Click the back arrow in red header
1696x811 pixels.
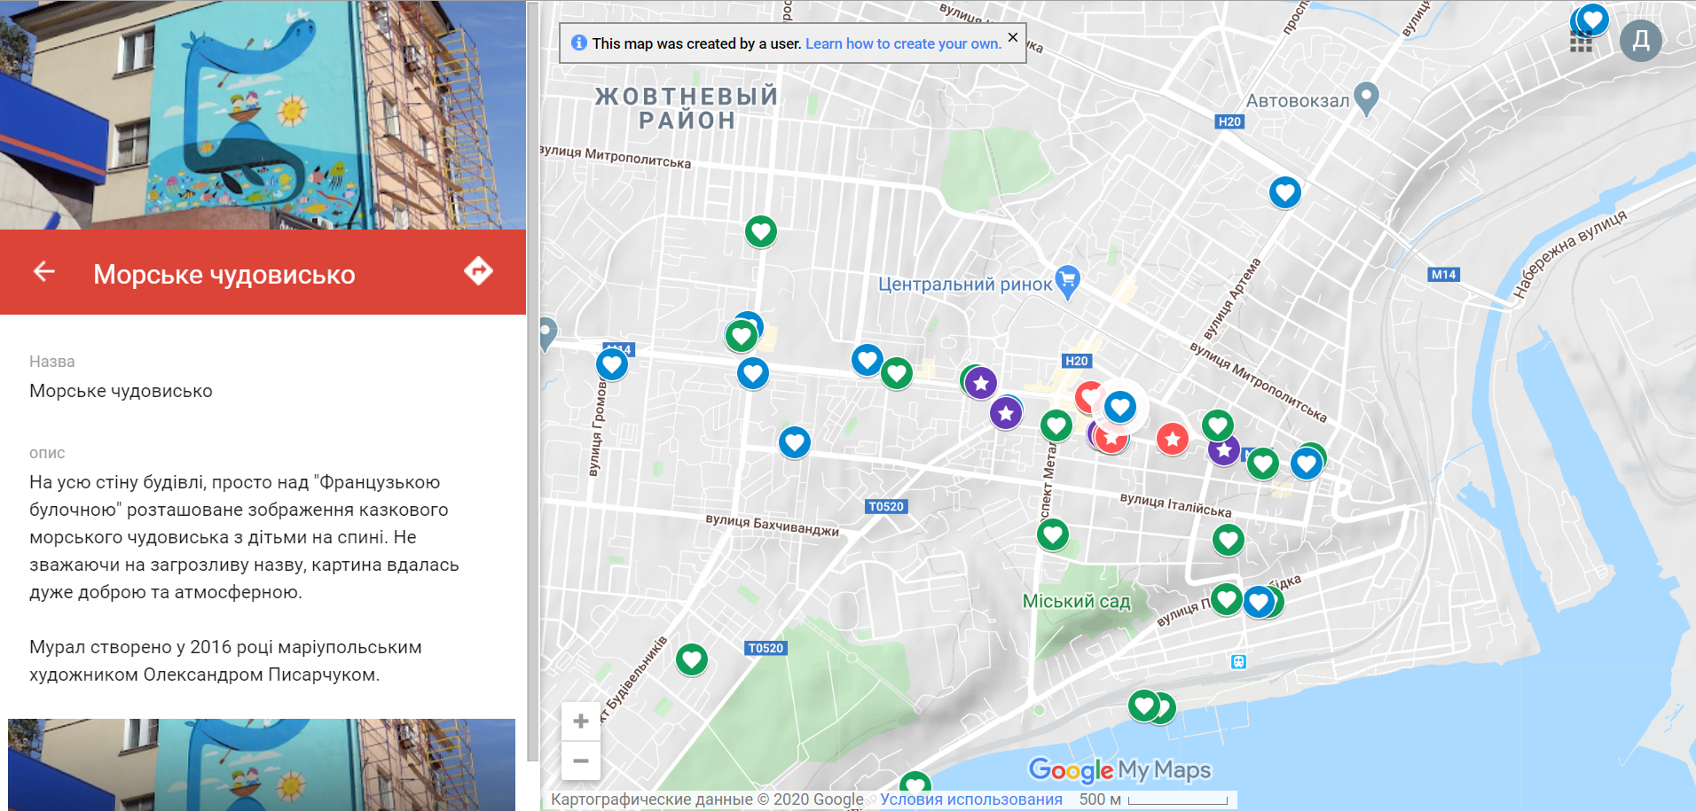[44, 272]
